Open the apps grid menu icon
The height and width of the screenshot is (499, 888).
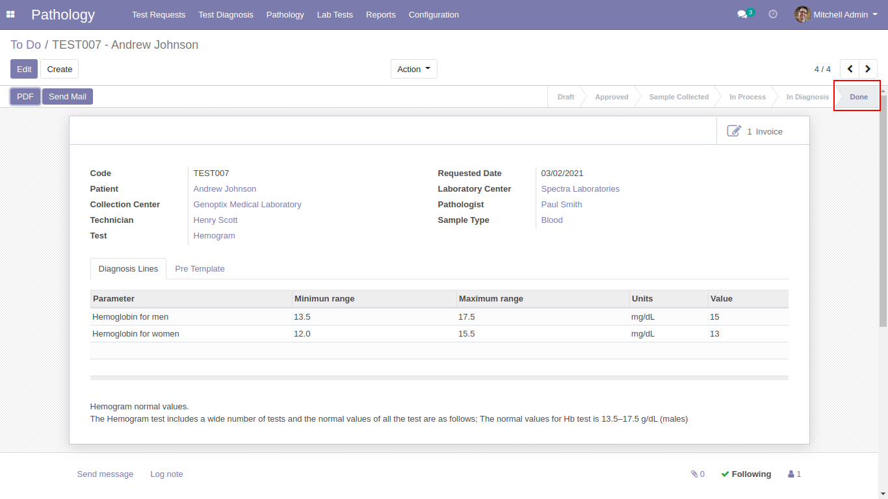(x=10, y=14)
